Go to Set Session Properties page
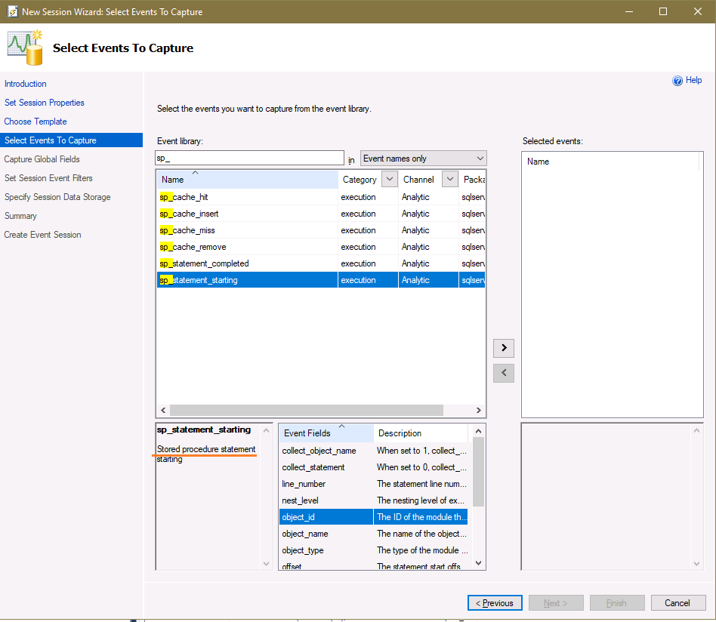This screenshot has width=716, height=622. [x=45, y=103]
